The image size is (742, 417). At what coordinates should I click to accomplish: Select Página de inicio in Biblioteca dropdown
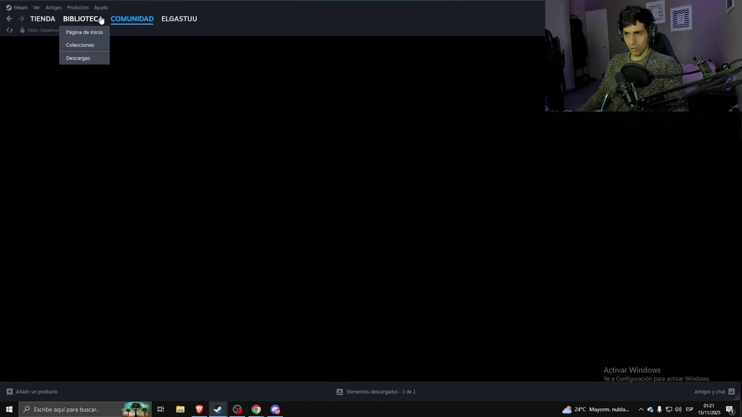[x=84, y=32]
